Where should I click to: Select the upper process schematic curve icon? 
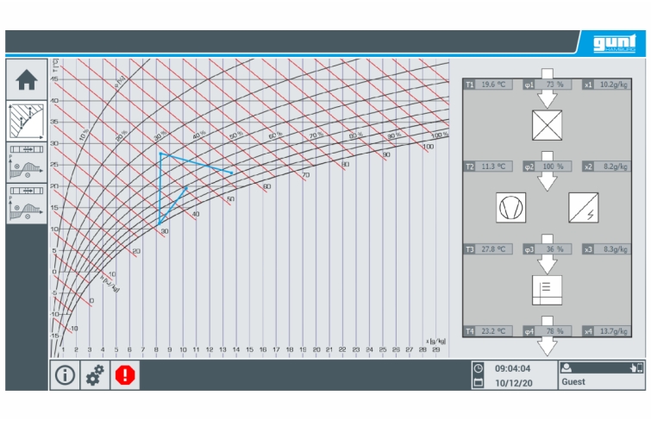coord(27,162)
